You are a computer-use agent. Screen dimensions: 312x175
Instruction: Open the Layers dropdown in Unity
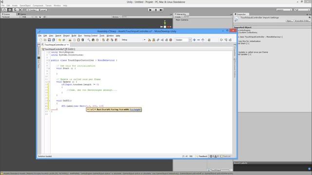[x=284, y=10]
